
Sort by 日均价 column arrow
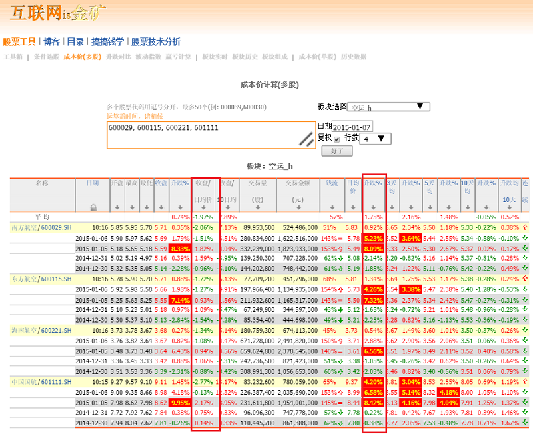tap(353, 207)
